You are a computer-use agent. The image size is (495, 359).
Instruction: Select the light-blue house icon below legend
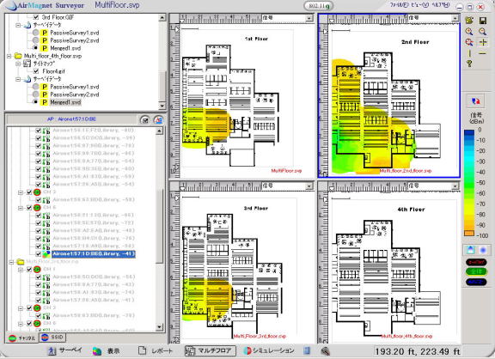point(471,250)
